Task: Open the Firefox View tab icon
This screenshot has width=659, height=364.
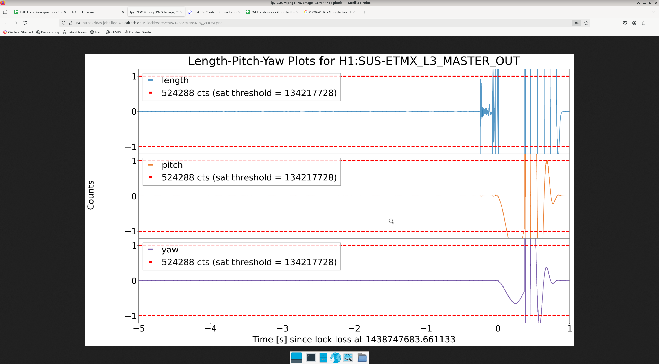Action: point(5,12)
